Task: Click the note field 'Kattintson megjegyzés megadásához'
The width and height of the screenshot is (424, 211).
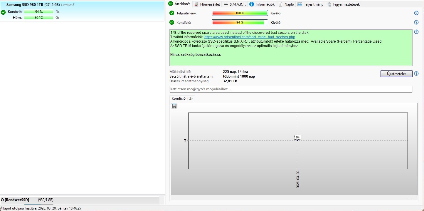Action: tap(291, 89)
